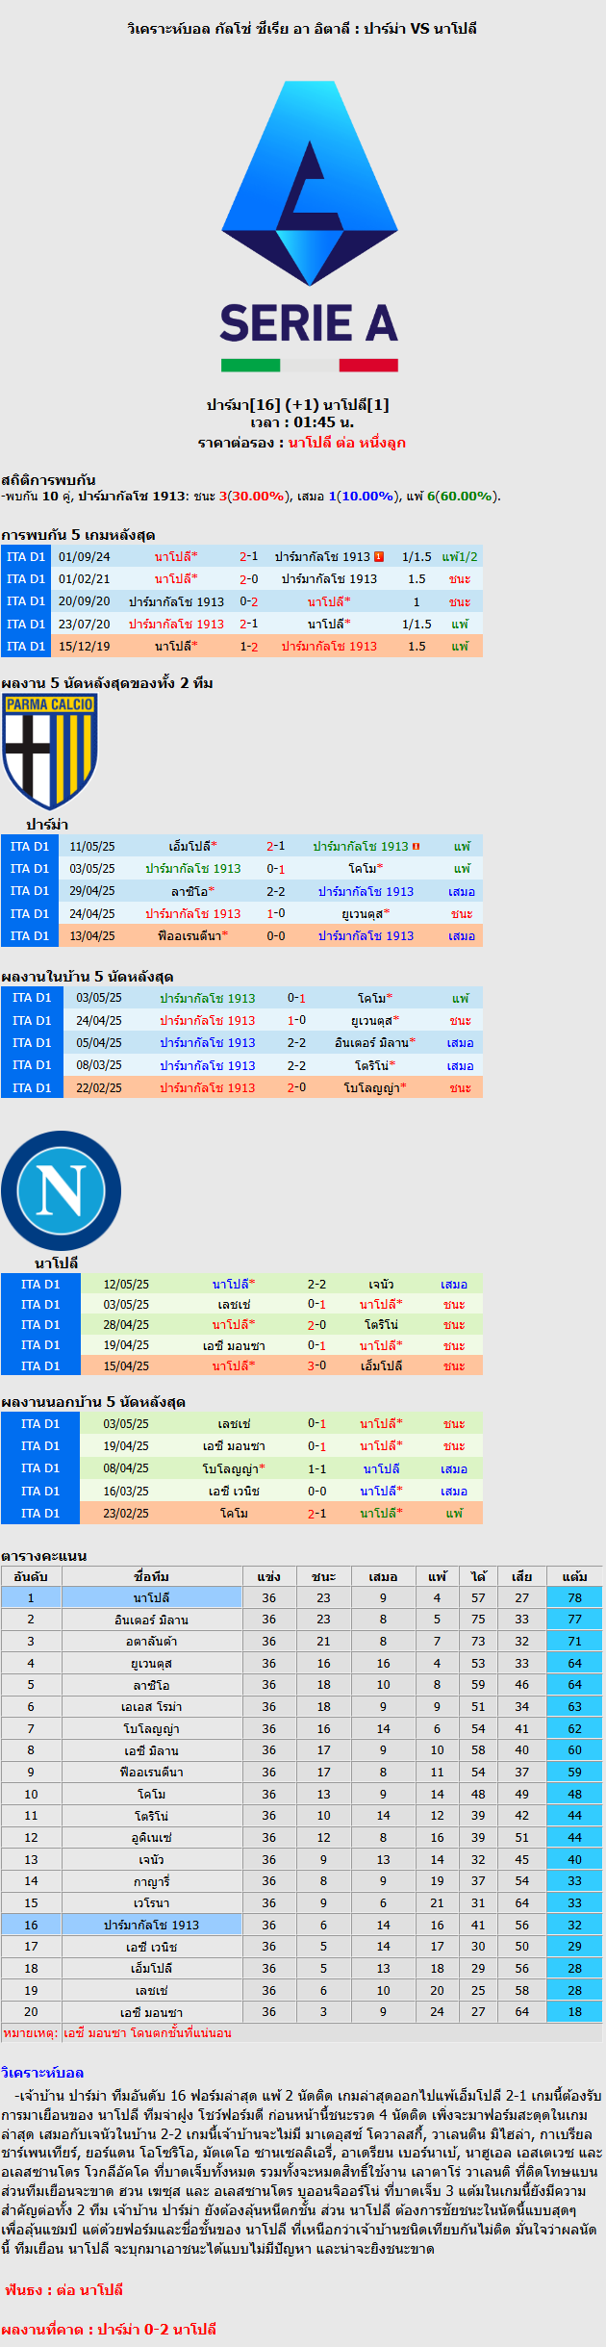Click red card icon in 01/09/24 row
The image size is (606, 2347).
(x=379, y=556)
